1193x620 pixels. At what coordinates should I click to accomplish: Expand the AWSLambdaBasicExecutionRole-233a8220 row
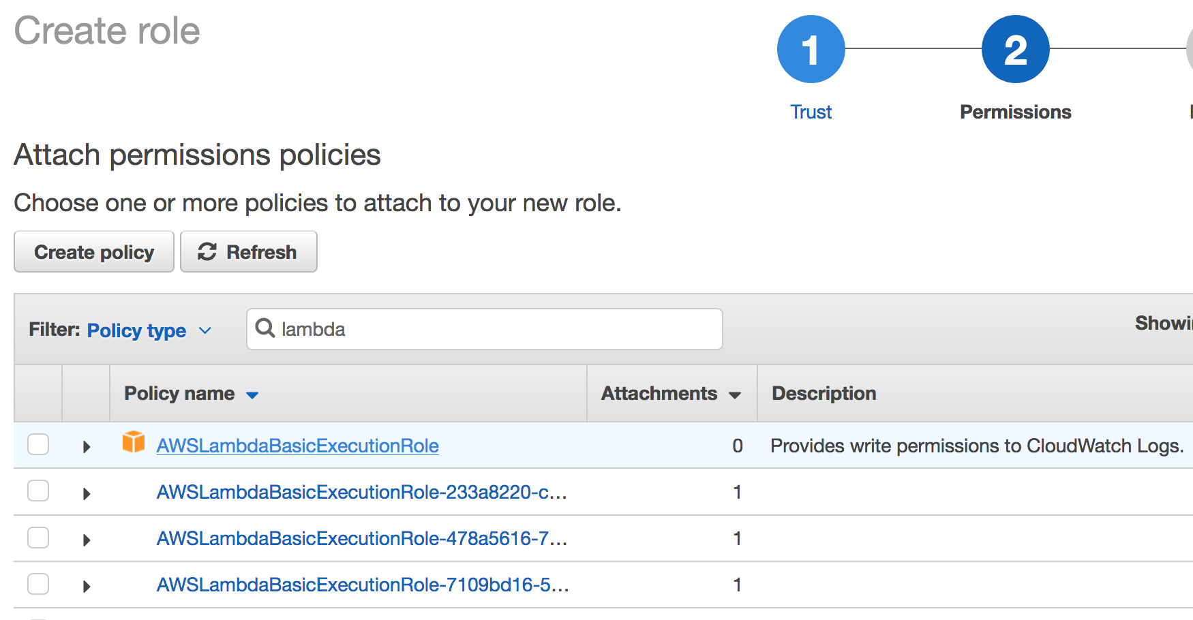tap(87, 494)
